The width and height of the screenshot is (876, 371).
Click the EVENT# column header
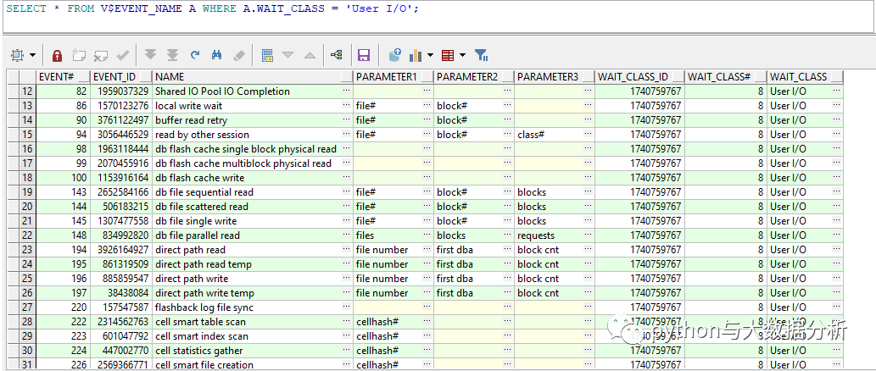(63, 77)
